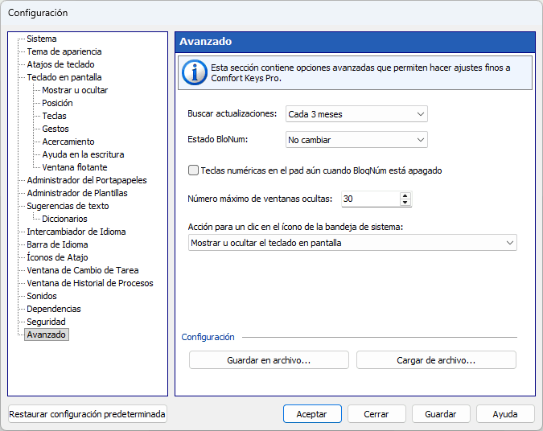Open Ventana de Cambio de Tarea
The height and width of the screenshot is (431, 543).
coord(83,270)
